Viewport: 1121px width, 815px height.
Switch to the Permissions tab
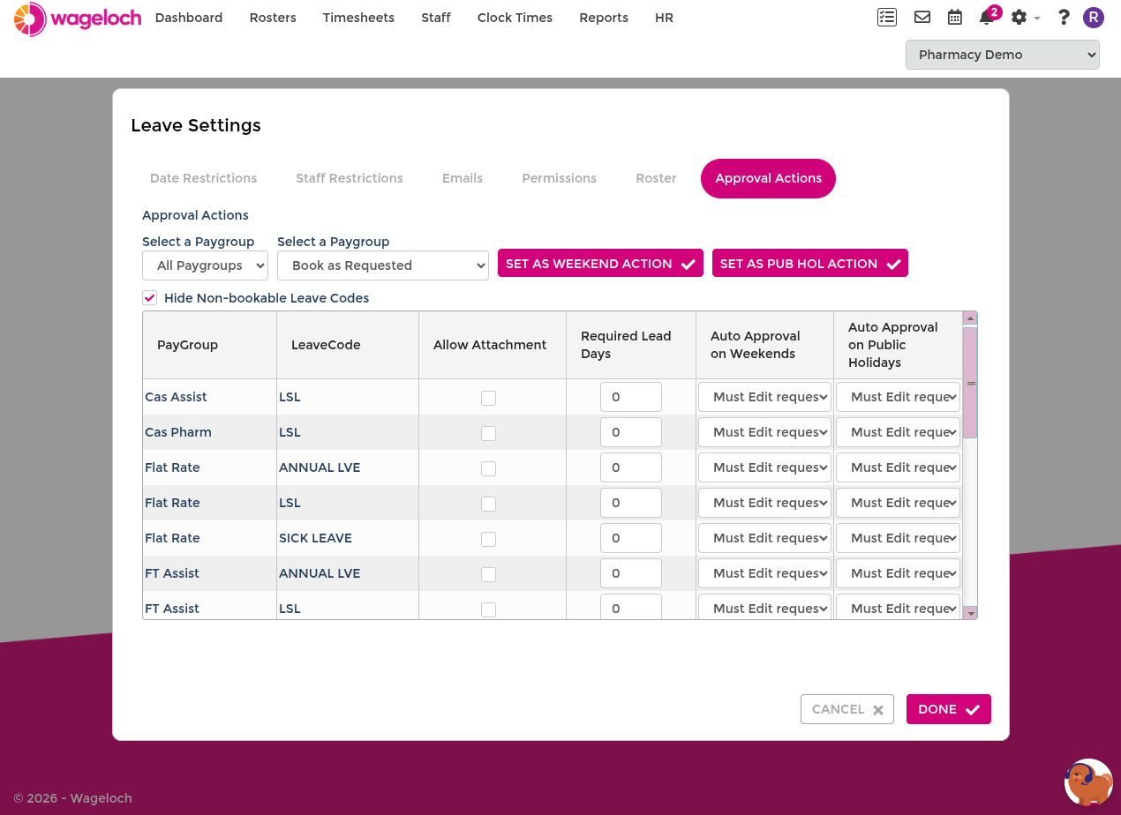(x=560, y=178)
